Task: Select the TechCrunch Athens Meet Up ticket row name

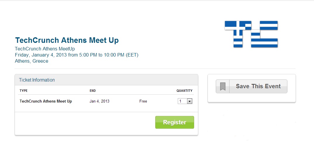Action: coord(46,101)
